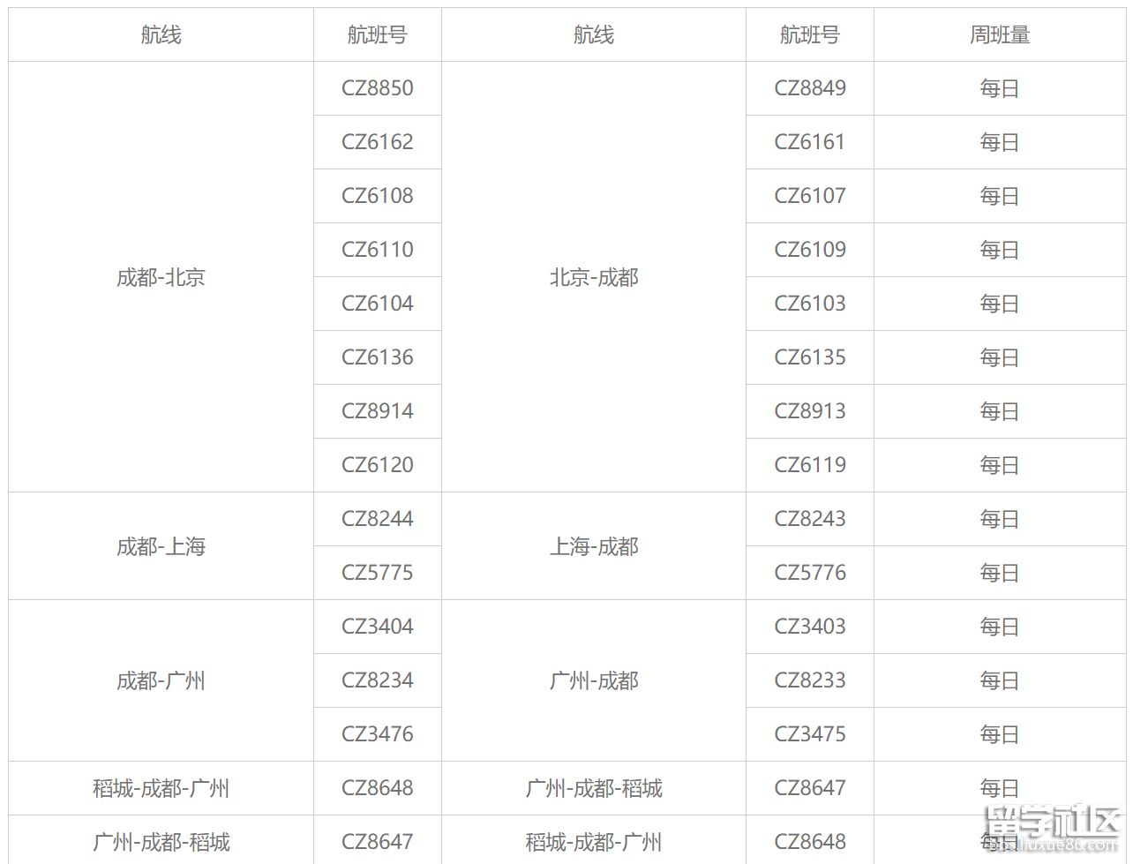Click the first 航线 column header
The height and width of the screenshot is (864, 1133).
[x=161, y=35]
